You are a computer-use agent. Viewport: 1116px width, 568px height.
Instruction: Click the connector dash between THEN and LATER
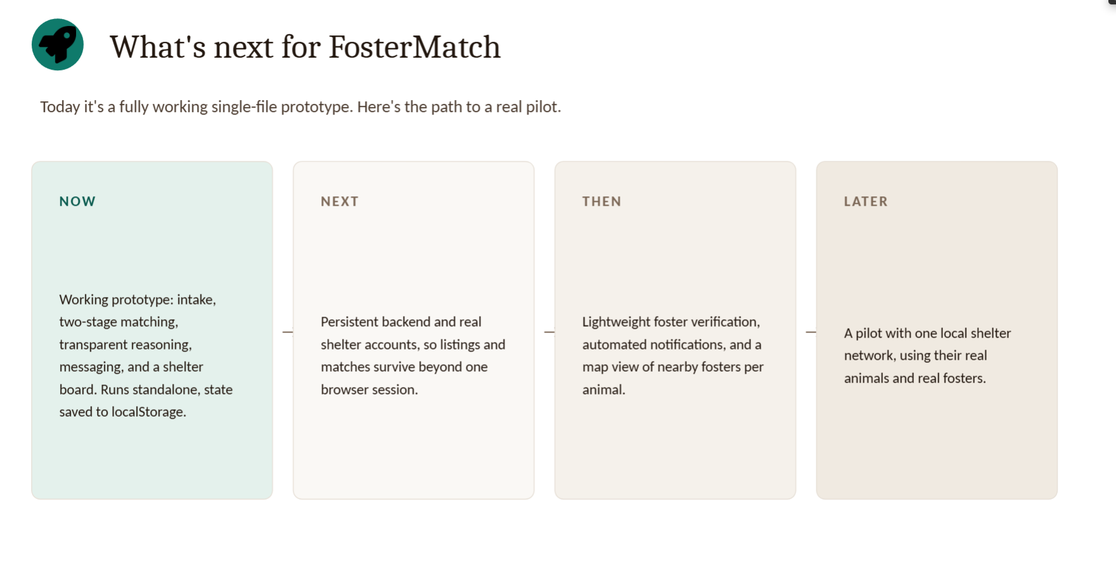point(811,332)
